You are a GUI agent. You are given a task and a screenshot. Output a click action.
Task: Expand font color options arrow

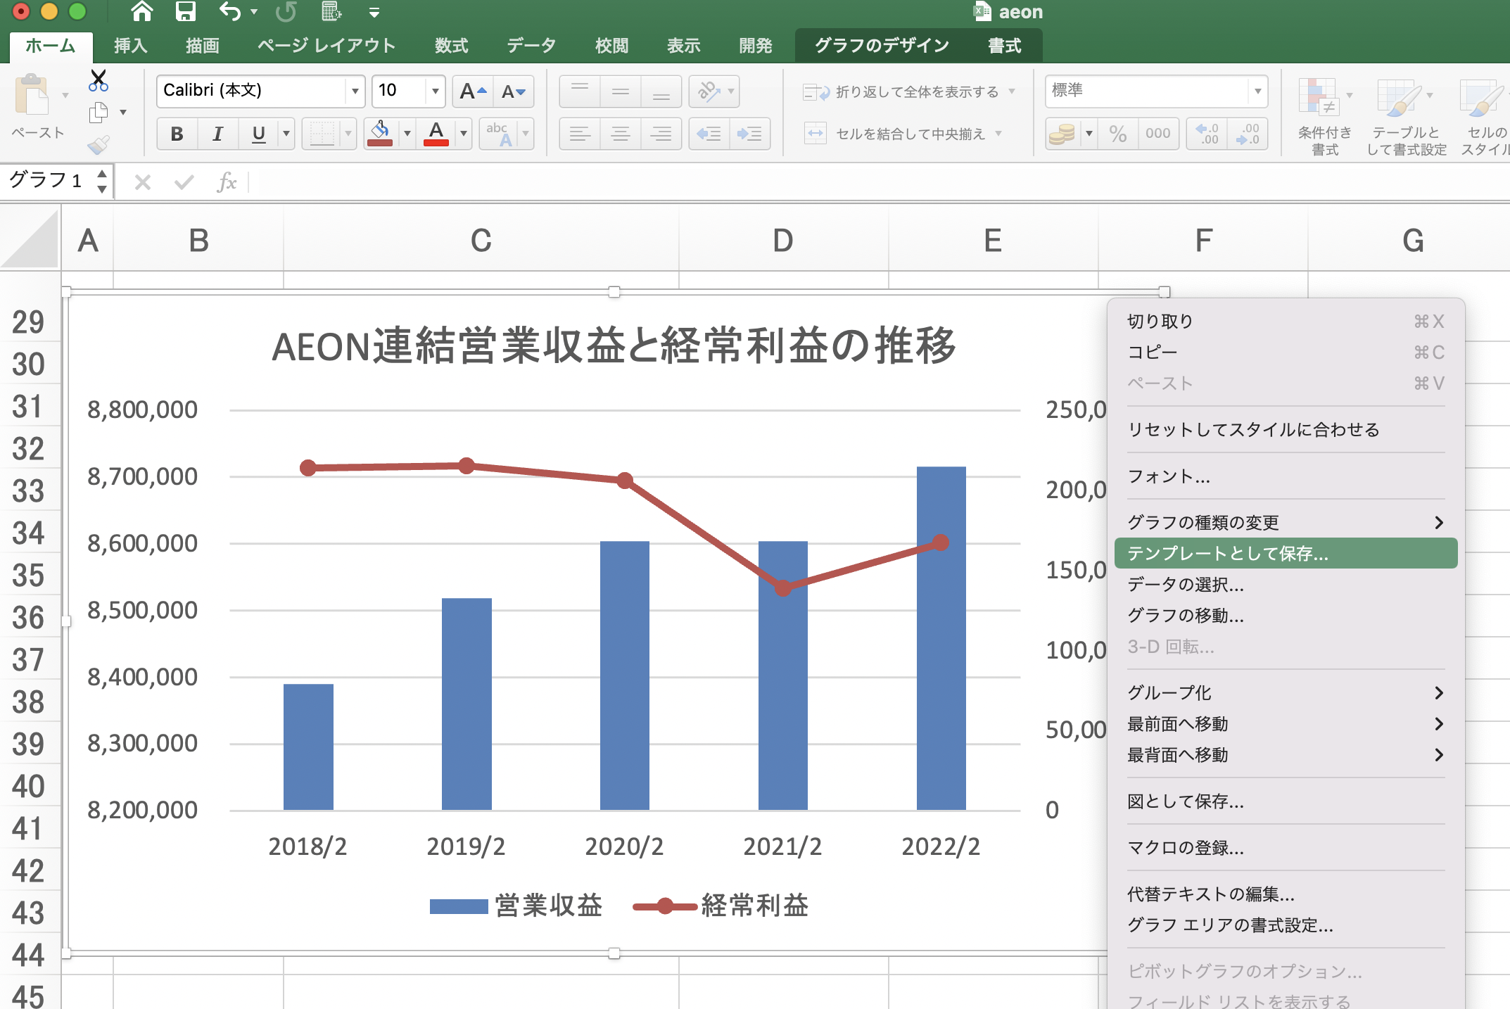pos(463,134)
